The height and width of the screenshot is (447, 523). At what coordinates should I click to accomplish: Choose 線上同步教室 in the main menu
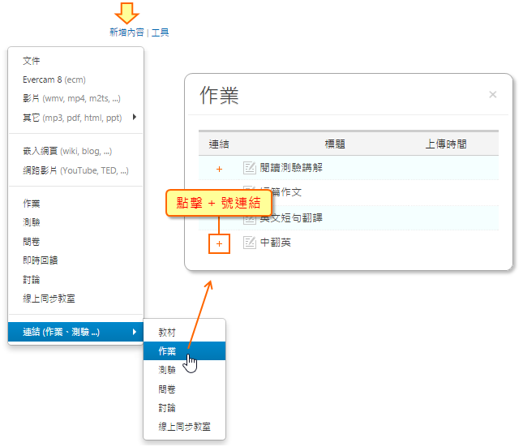pyautogui.click(x=49, y=299)
